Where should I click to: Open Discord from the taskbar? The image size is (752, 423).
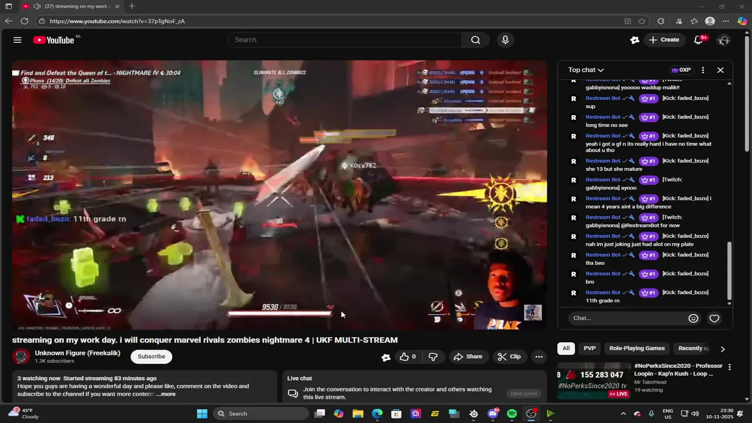[493, 414]
